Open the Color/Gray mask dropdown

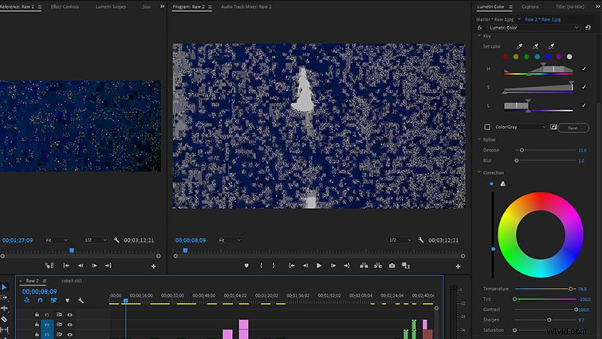click(520, 127)
